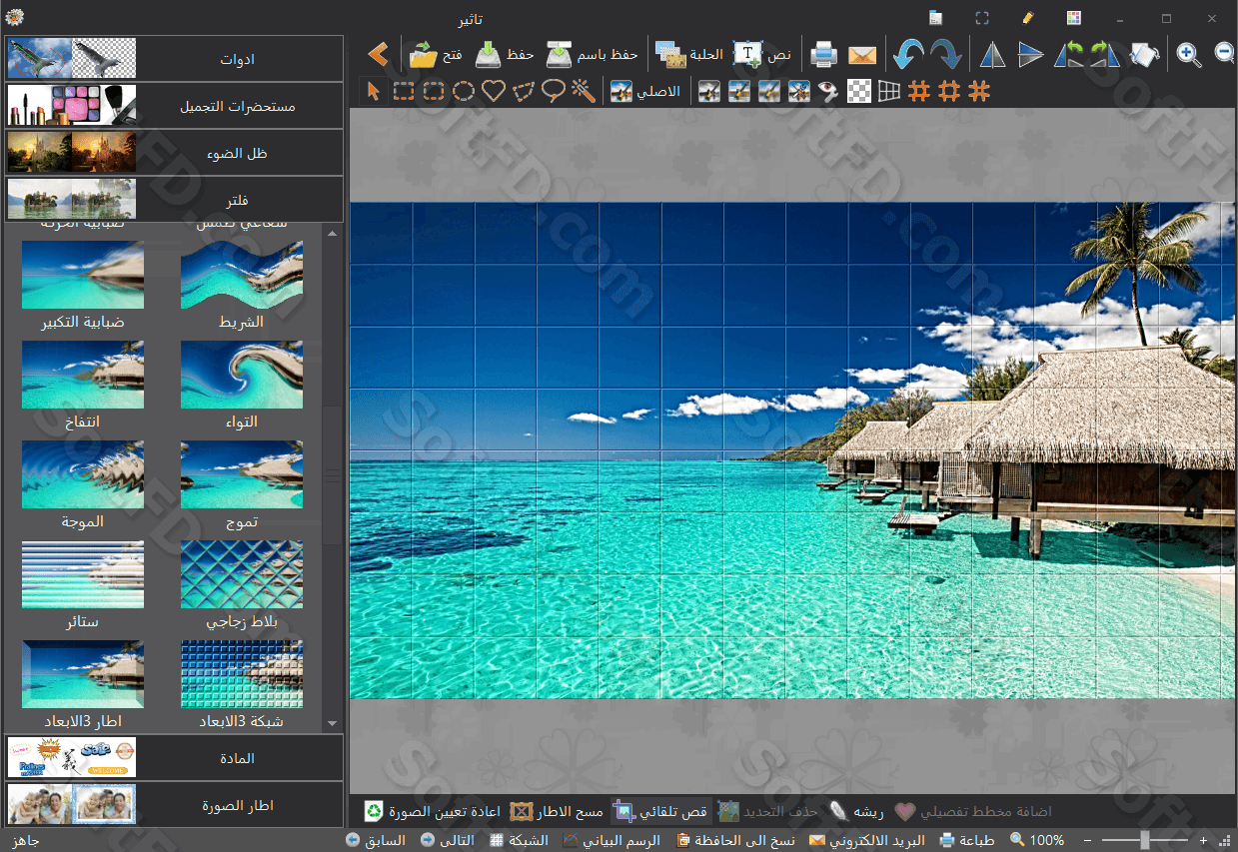Expand the اطار الصورة panel
Image resolution: width=1238 pixels, height=852 pixels.
174,805
